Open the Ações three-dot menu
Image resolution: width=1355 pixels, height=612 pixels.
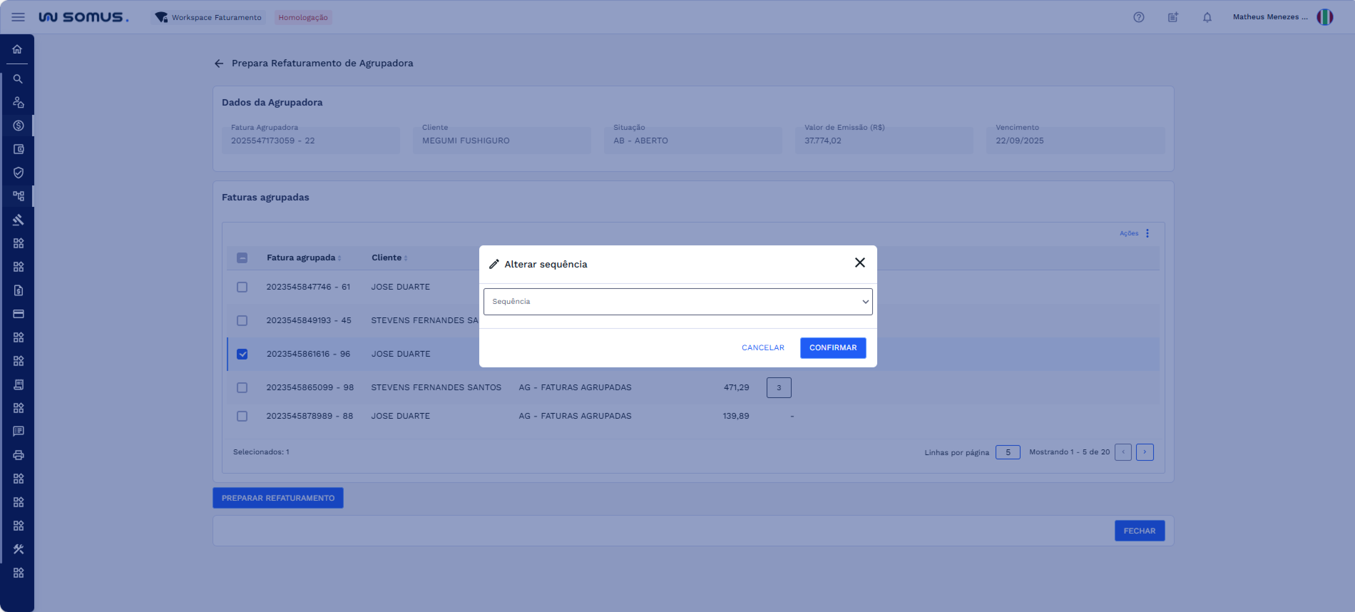click(1147, 233)
